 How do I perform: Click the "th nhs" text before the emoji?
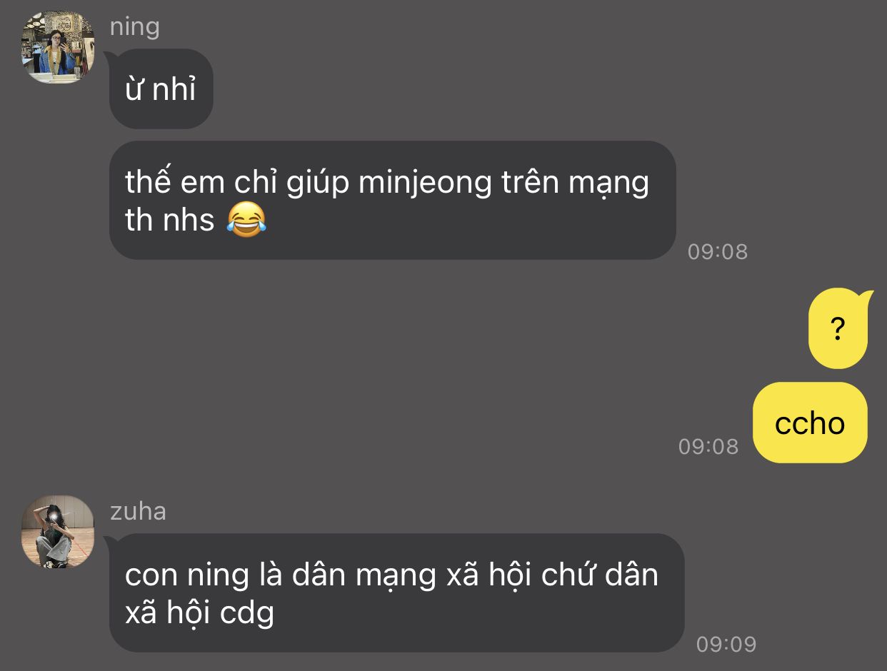click(x=170, y=220)
